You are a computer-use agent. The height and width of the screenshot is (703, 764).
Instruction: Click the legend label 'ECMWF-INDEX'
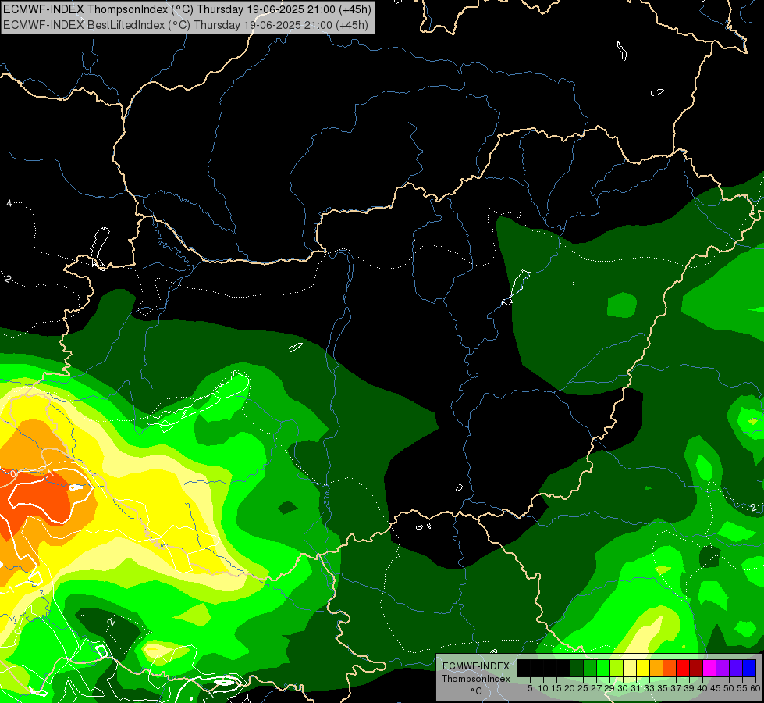coord(476,666)
